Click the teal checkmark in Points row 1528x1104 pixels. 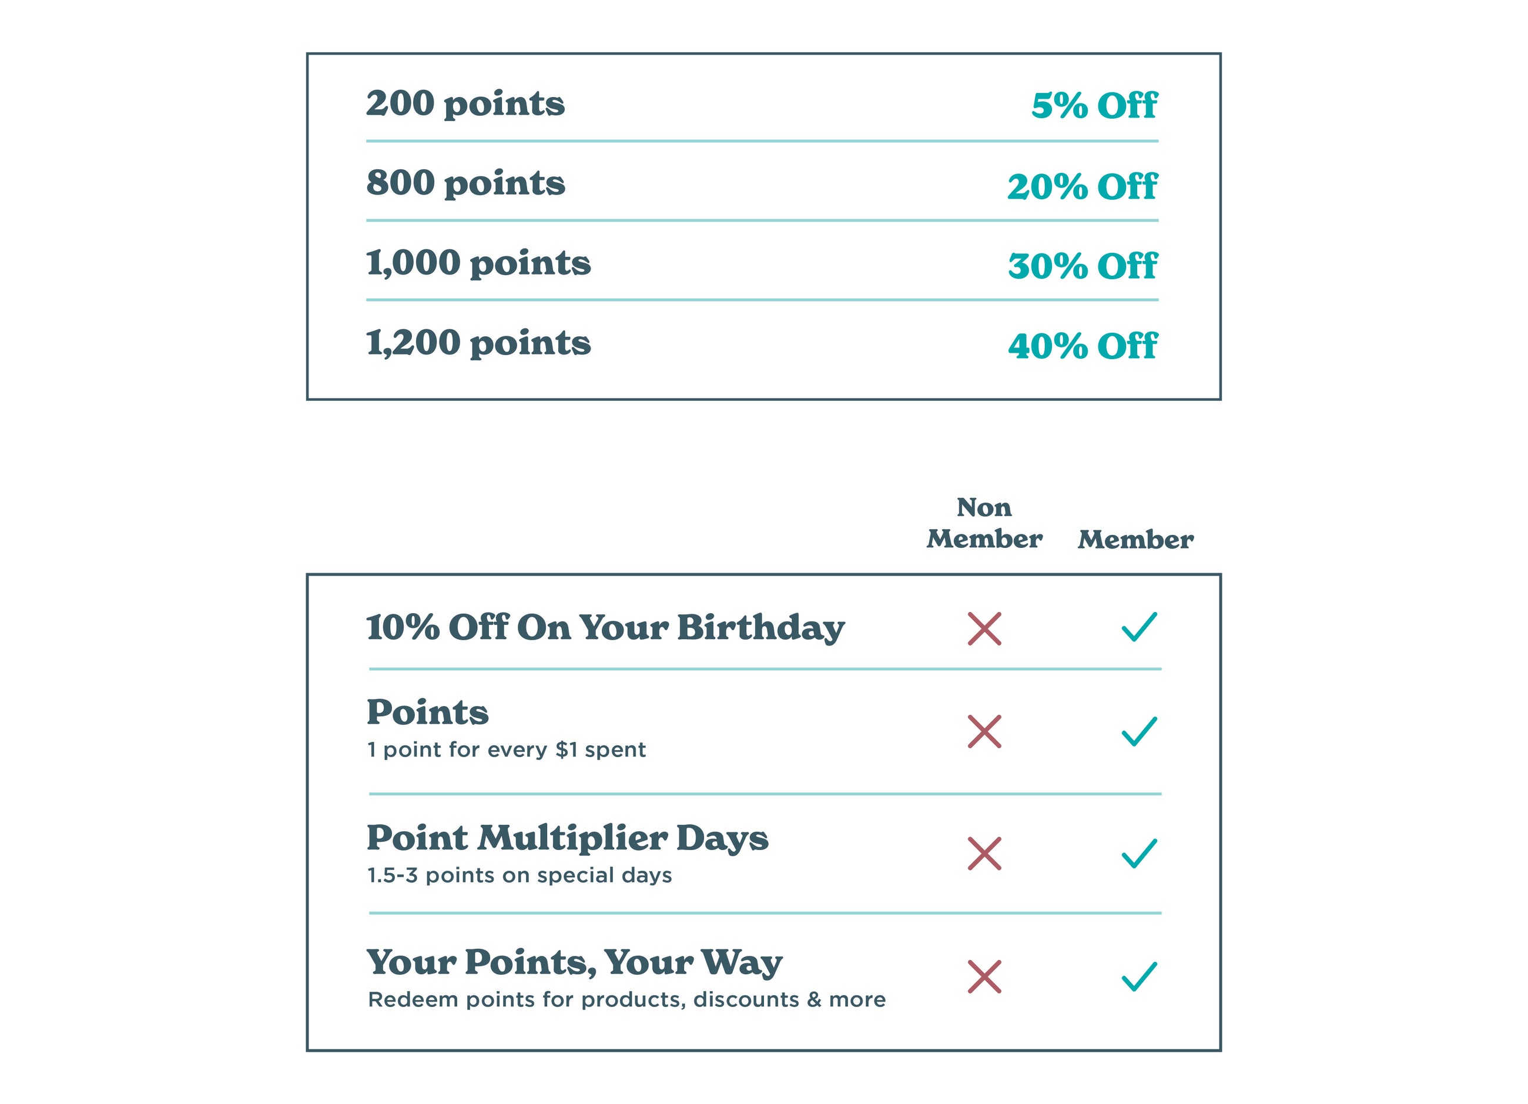[x=1140, y=731]
